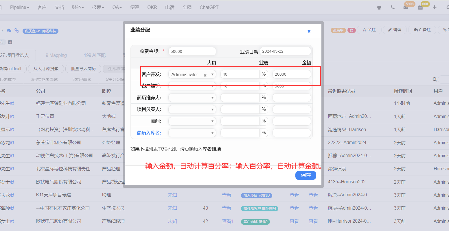Image resolution: width=449 pixels, height=231 pixels.
Task: Click the chain link icon beside 所属客户
Action: [x=17, y=31]
